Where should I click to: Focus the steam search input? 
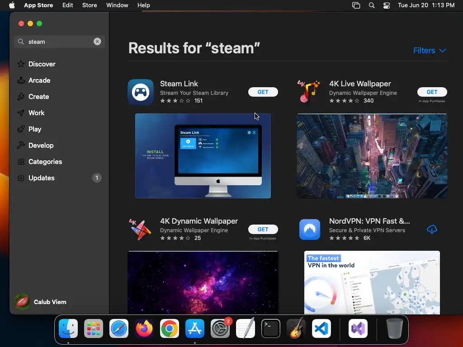click(x=59, y=42)
